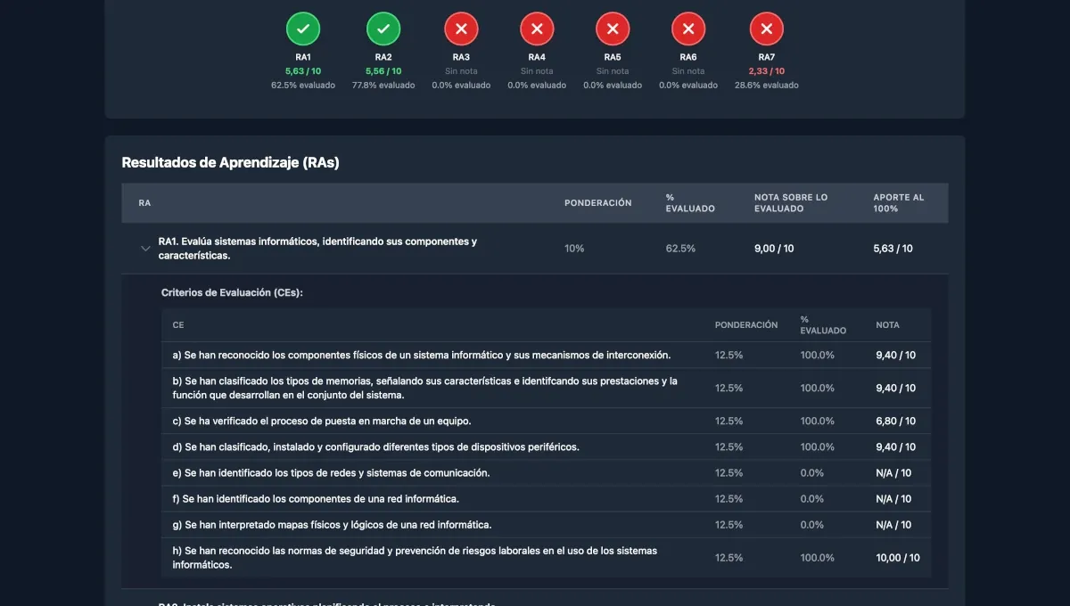Click the 5,63 / 10 score under RA1
The height and width of the screenshot is (606, 1070).
click(303, 70)
